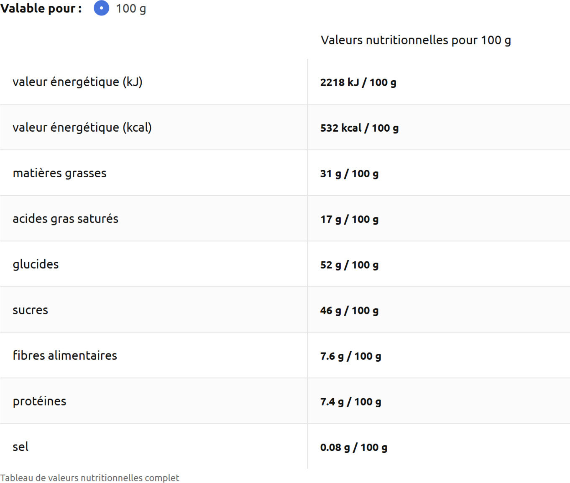Select the 2218 kJ / 100 g value
This screenshot has width=570, height=483.
click(x=358, y=82)
